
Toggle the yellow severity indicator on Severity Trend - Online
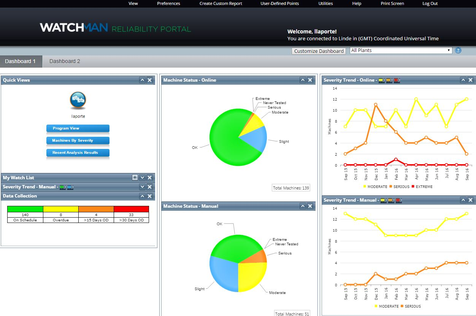pos(380,80)
